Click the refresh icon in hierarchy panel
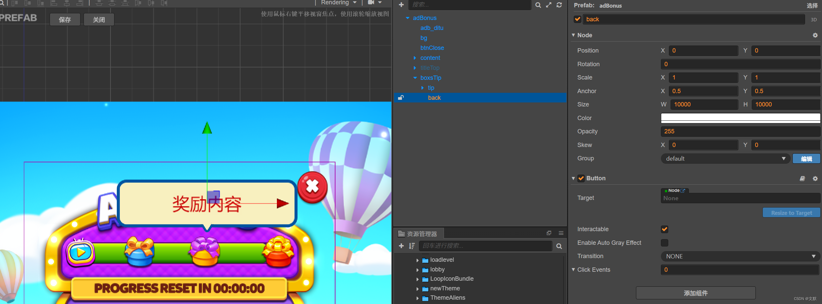This screenshot has width=822, height=304. (559, 5)
